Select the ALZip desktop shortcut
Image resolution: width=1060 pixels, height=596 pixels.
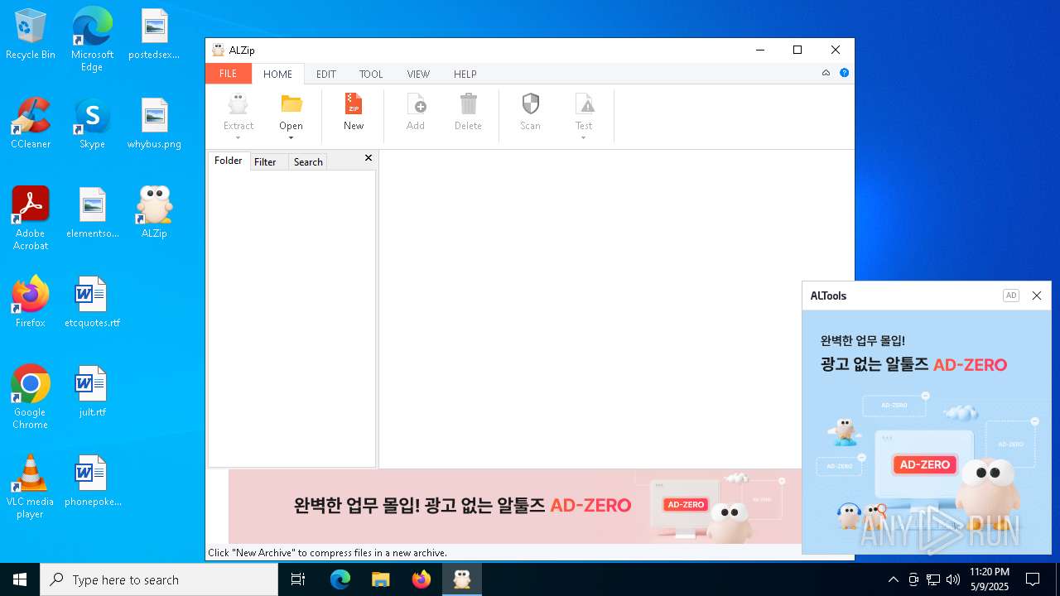(154, 214)
